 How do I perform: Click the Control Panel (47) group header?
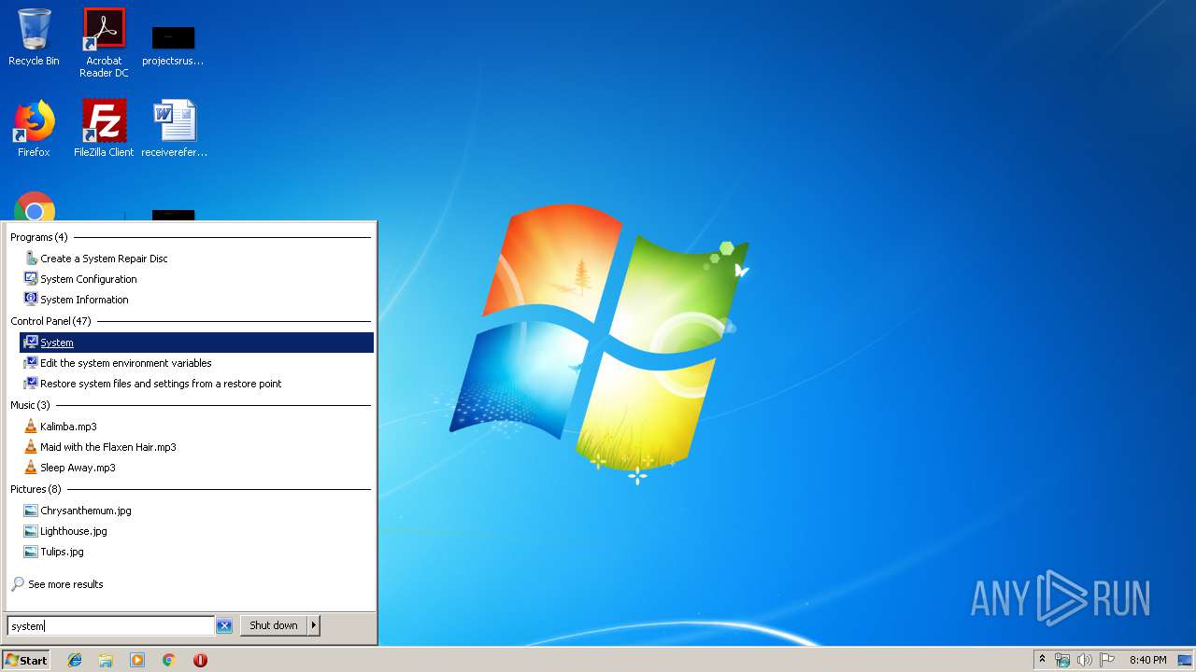pos(50,321)
